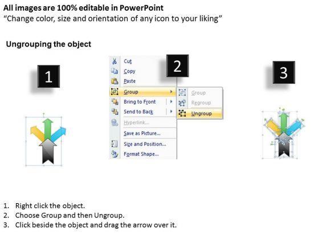Click the Paste clipboard icon
This screenshot has height=239, width=319.
(114, 81)
